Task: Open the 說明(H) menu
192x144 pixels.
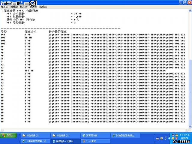Action: pyautogui.click(x=43, y=7)
